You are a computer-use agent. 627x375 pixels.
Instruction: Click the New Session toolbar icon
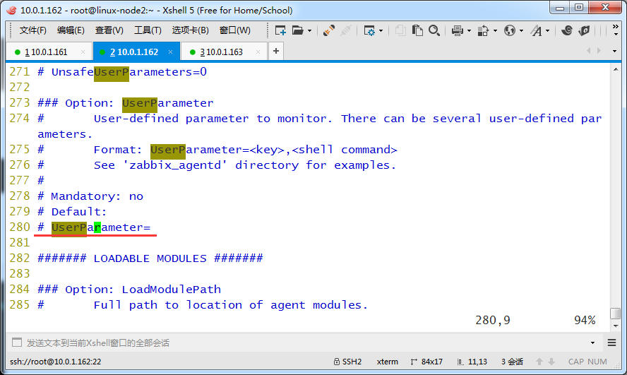pos(280,30)
